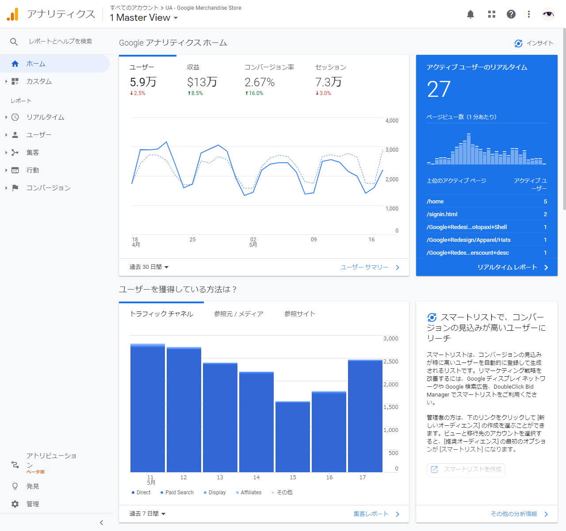
Task: Click arrow next to リアルタイム レポート
Action: [546, 267]
